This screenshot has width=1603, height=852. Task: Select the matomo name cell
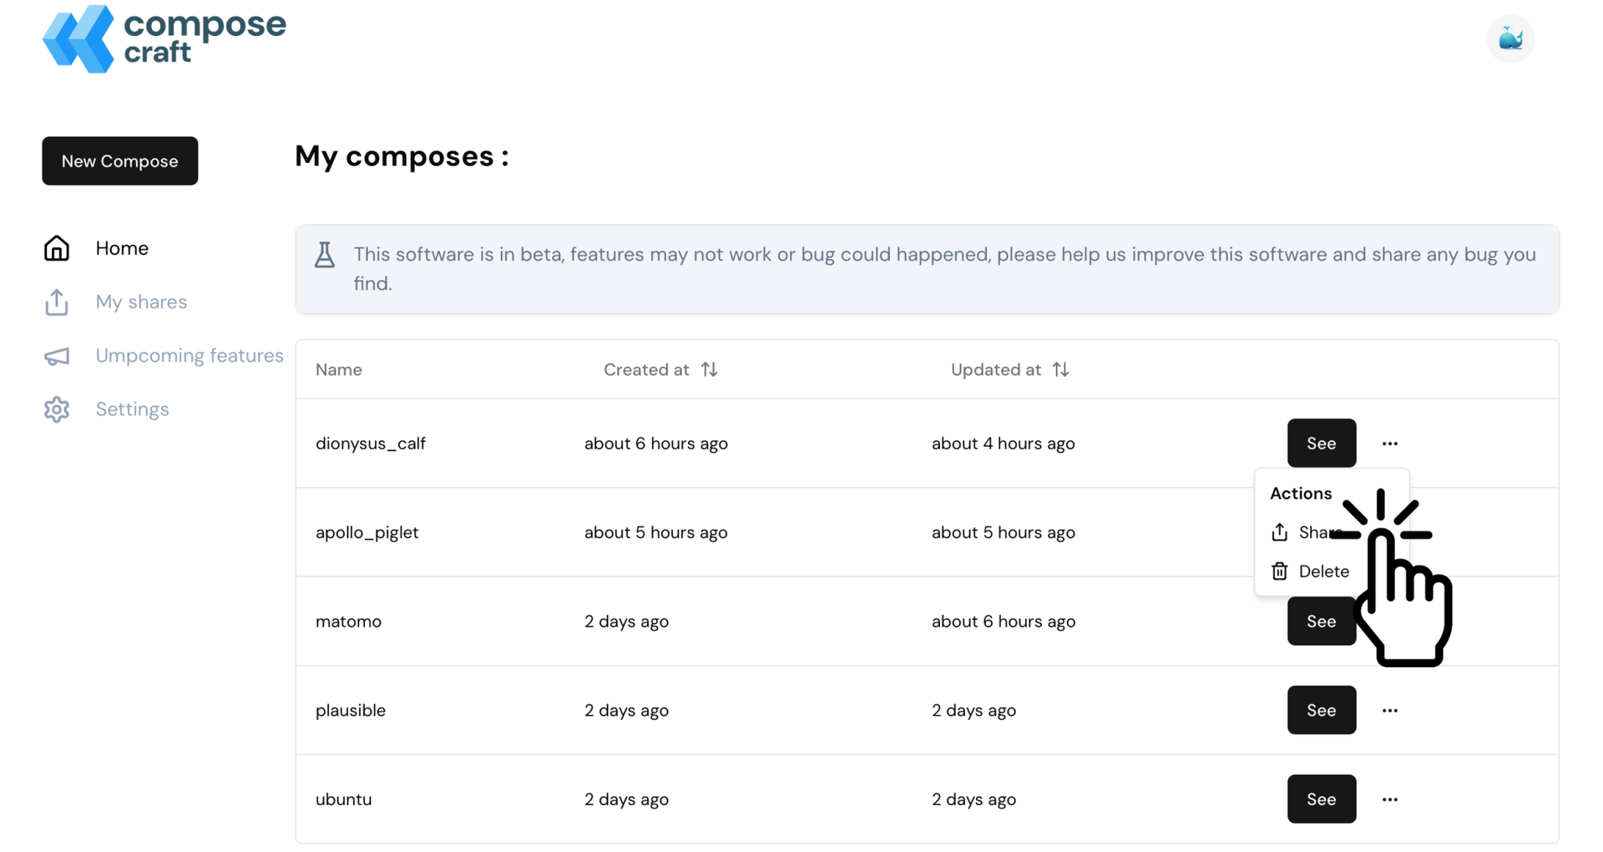(x=348, y=621)
